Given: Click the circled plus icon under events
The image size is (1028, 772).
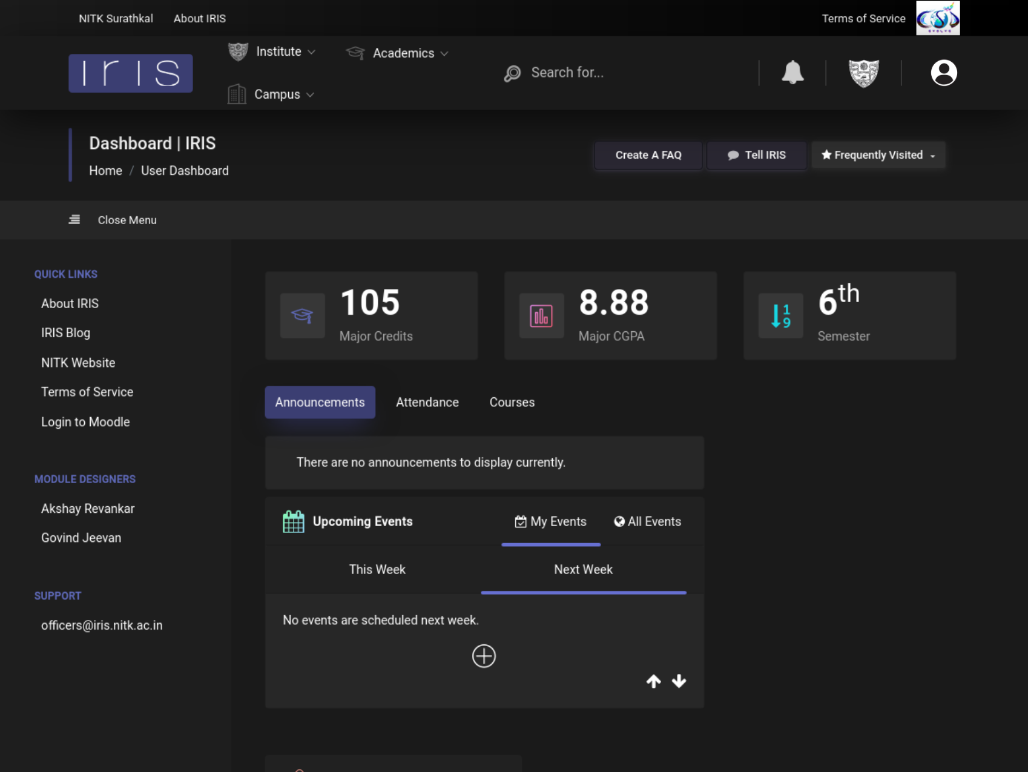Looking at the screenshot, I should [484, 656].
